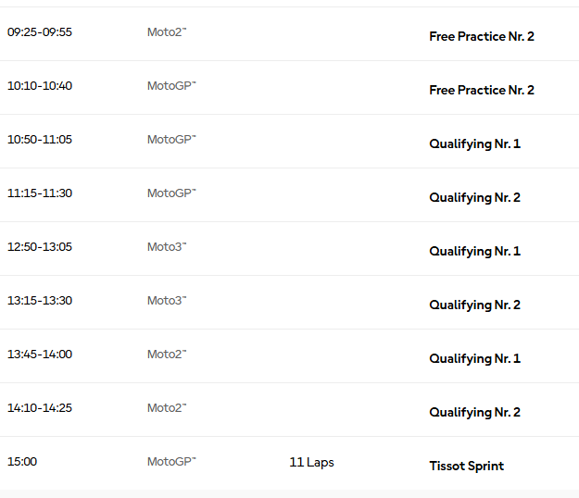This screenshot has height=498, width=579.
Task: Open MotoGP Free Practice Nr. 2 session
Action: 482,90
